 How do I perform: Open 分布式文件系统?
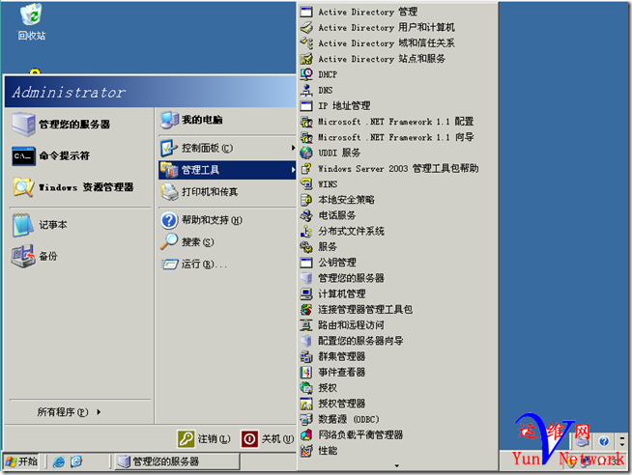pos(397,232)
